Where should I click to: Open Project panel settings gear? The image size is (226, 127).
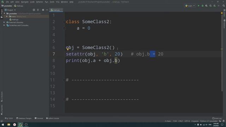pyautogui.click(x=43, y=10)
